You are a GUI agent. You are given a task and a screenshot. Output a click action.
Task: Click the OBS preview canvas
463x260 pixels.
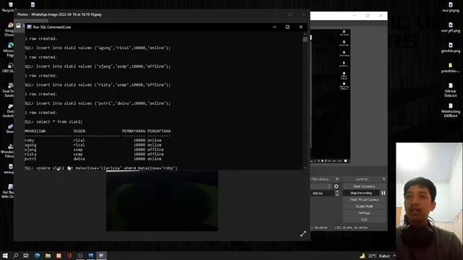coord(330,96)
